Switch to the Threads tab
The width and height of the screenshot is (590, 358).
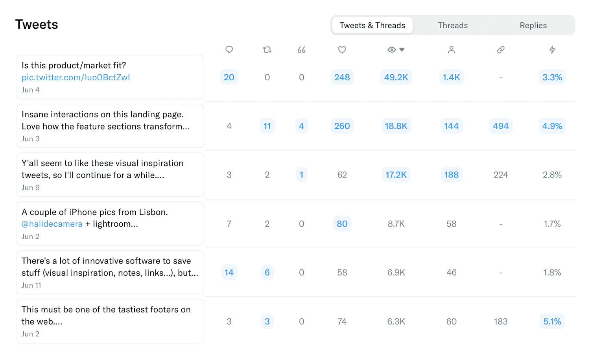(453, 25)
